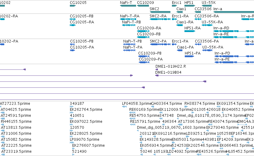This screenshot has height=156, width=254.
Task: Select the CG10209 gene bar
Action: pyautogui.click(x=143, y=6)
